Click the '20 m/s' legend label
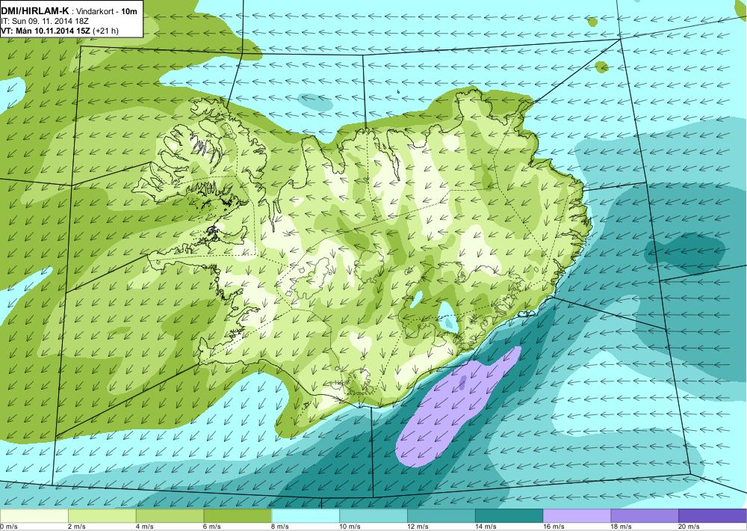Viewport: 747px width, 531px height. tap(688, 527)
